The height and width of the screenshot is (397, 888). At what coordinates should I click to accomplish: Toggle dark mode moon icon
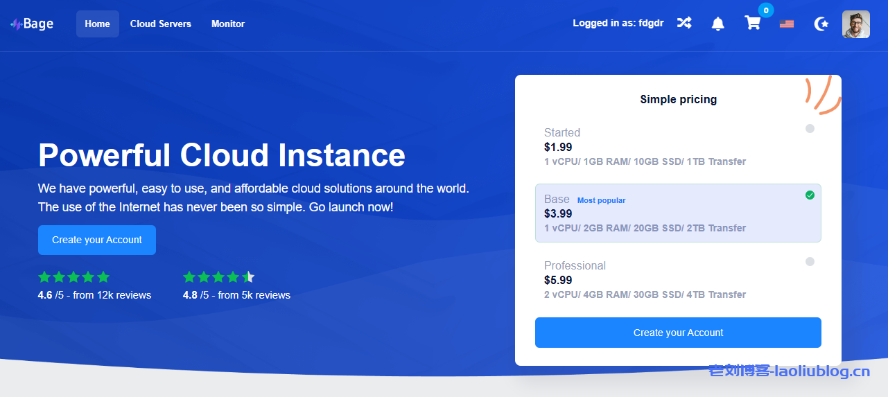821,24
